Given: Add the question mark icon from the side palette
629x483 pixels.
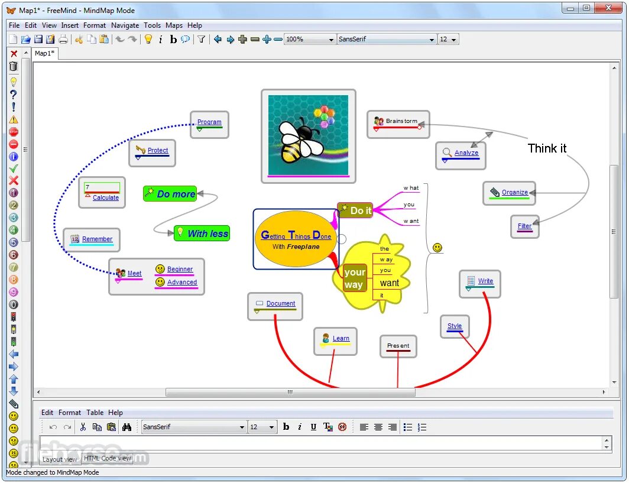Looking at the screenshot, I should pos(13,95).
